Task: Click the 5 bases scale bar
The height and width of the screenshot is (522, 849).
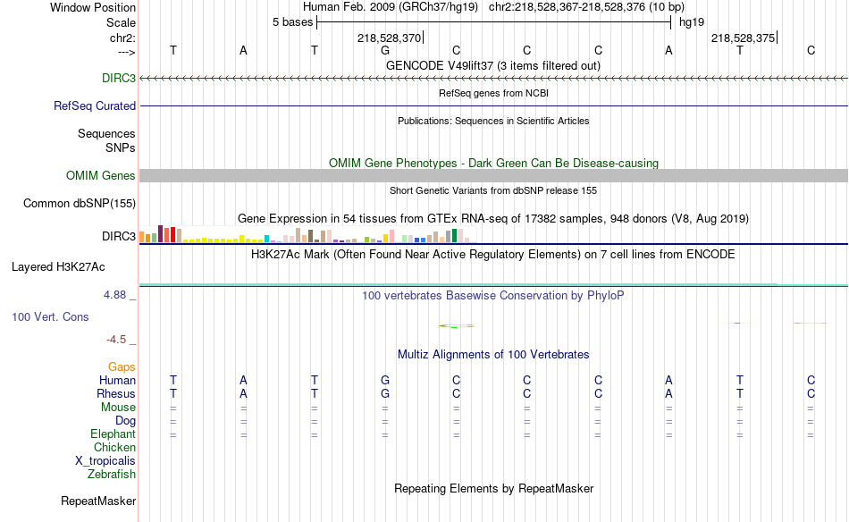Action: point(494,22)
